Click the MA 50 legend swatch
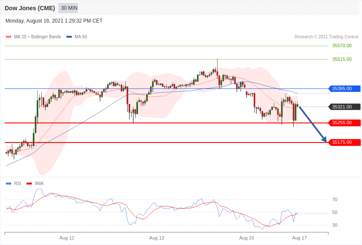 coord(69,37)
